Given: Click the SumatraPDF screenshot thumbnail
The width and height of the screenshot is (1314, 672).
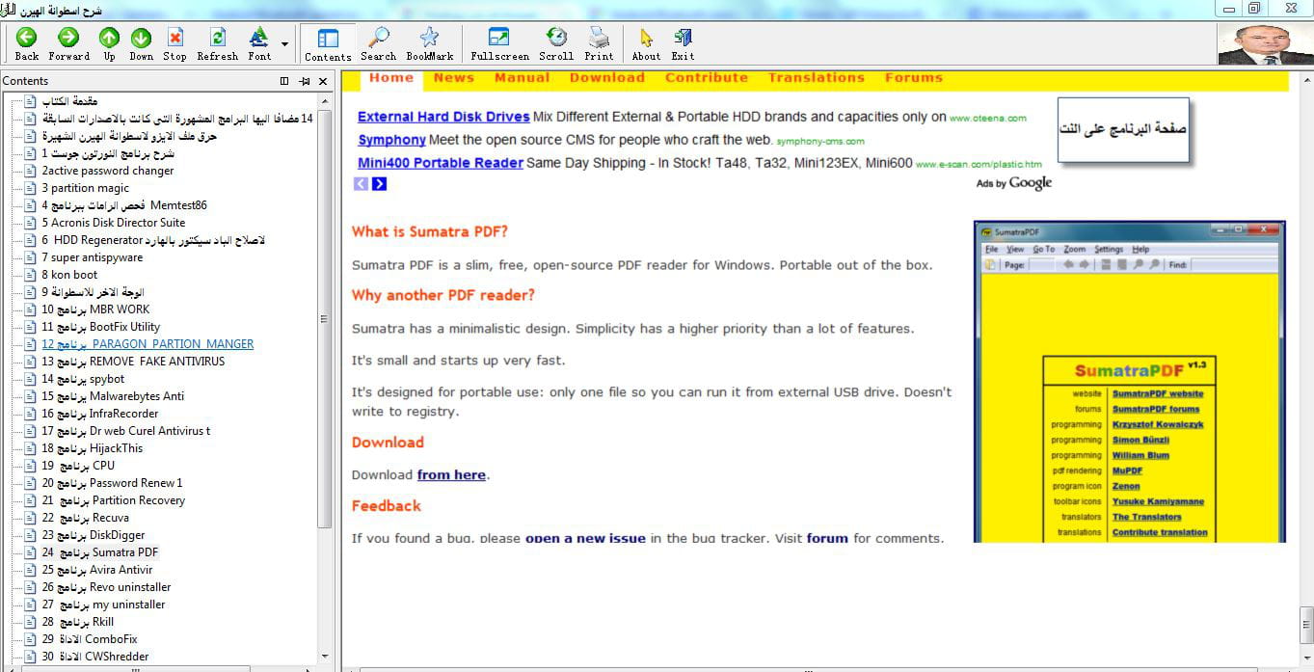Looking at the screenshot, I should pyautogui.click(x=1130, y=382).
